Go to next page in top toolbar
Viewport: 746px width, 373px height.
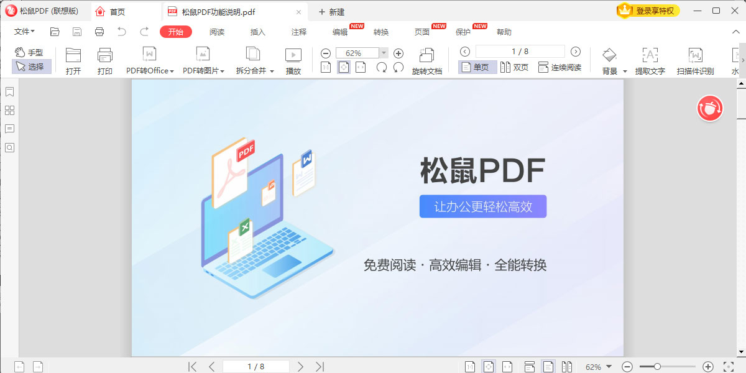576,52
